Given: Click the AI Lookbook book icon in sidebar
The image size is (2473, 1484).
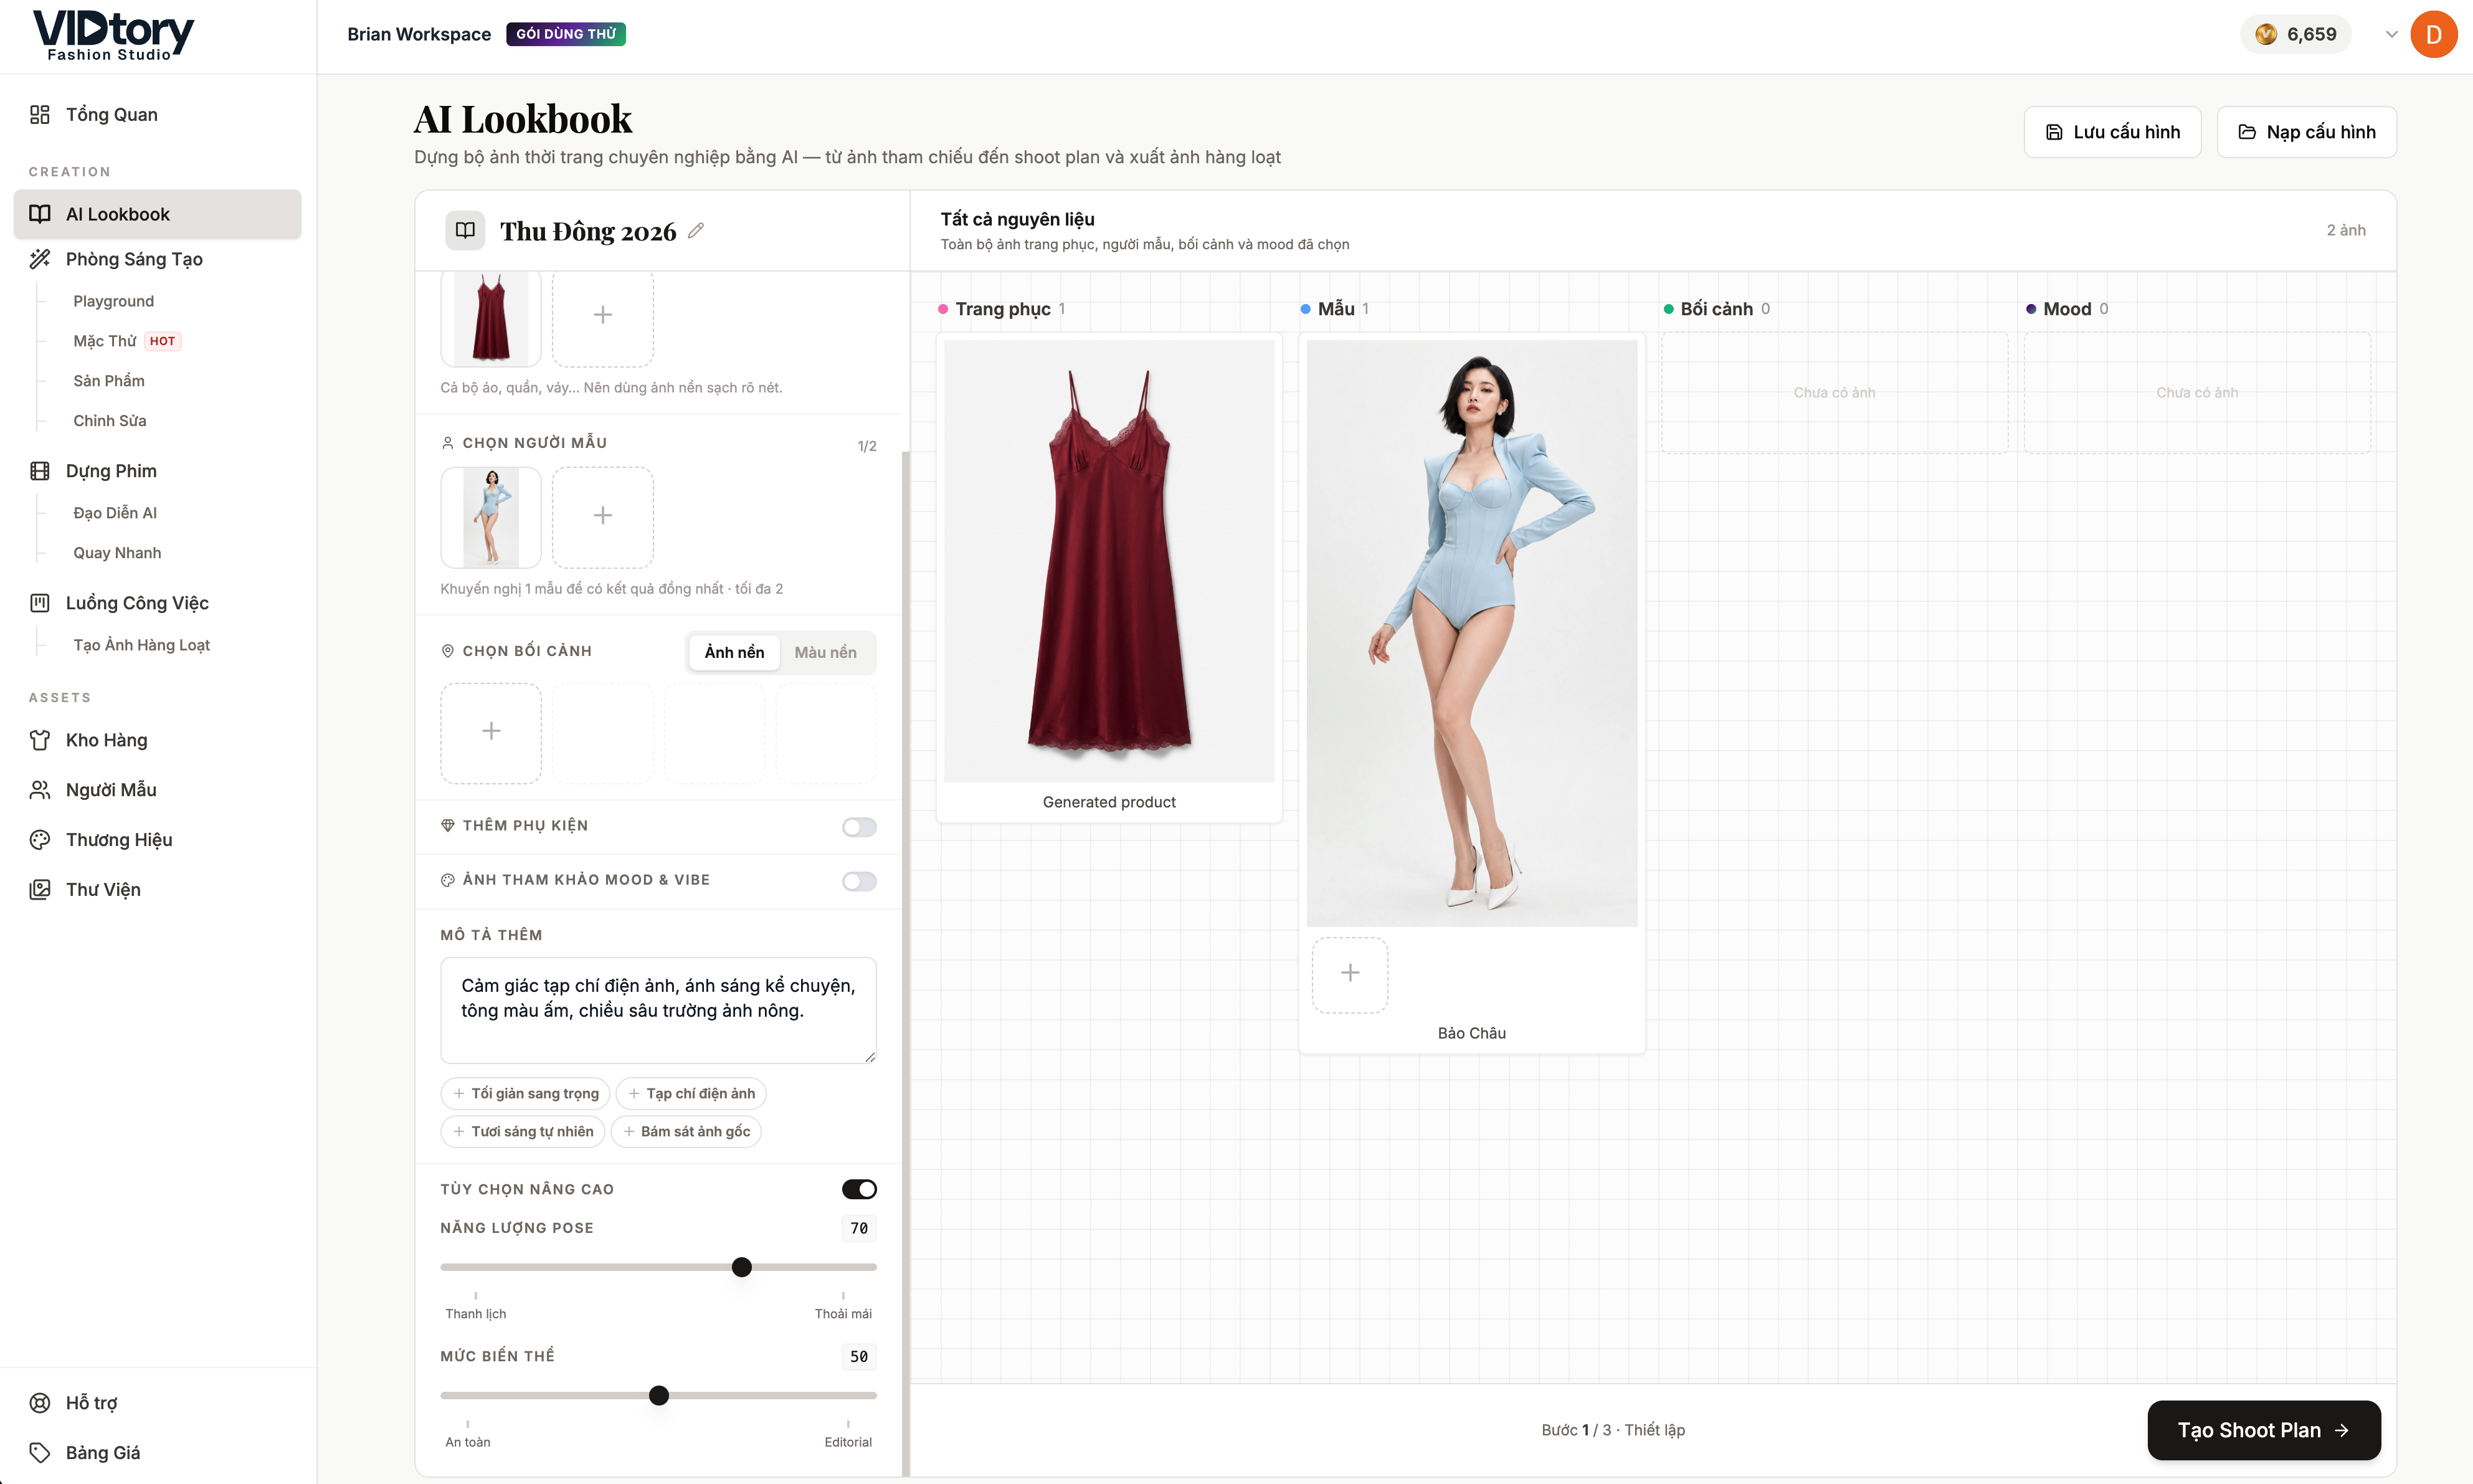Looking at the screenshot, I should pyautogui.click(x=40, y=214).
